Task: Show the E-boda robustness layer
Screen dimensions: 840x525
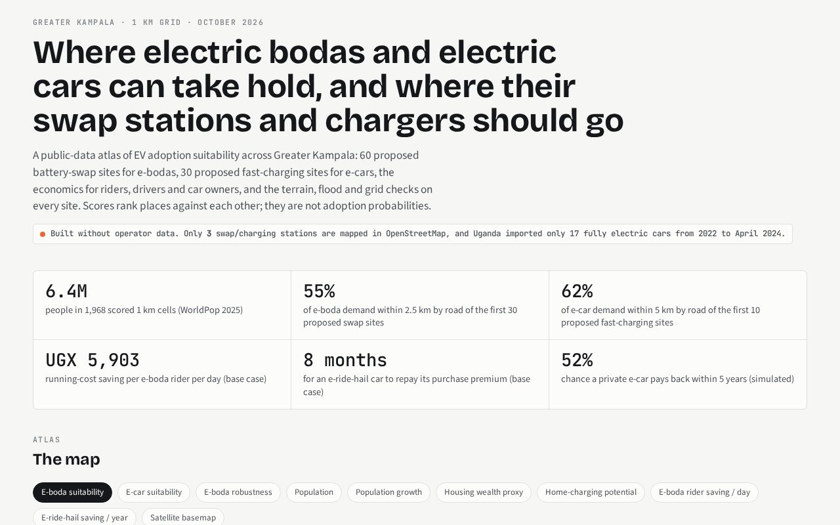Action: tap(238, 492)
